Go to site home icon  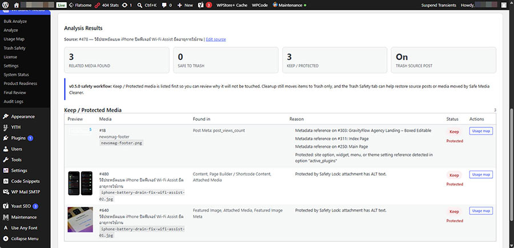coord(17,5)
